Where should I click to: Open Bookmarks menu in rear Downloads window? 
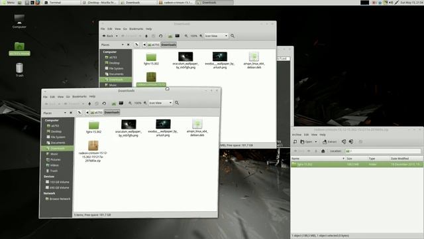136,29
